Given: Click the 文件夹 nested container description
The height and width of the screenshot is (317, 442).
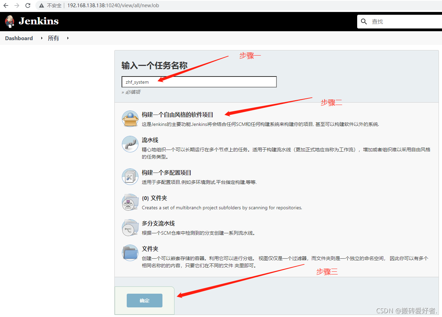Looking at the screenshot, I should [285, 262].
